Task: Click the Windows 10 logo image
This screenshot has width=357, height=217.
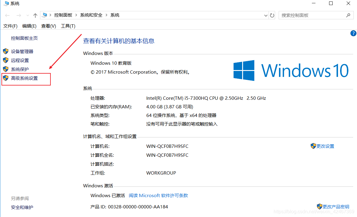Action: click(x=291, y=70)
